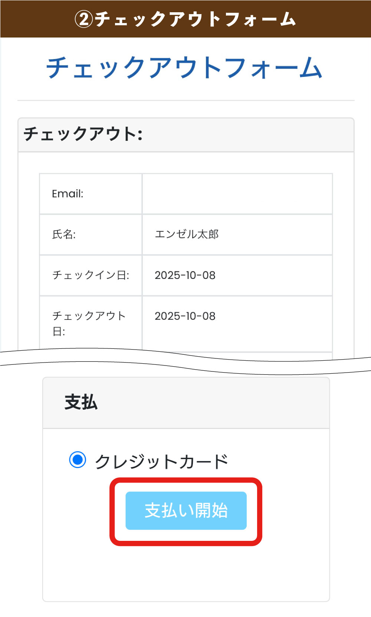This screenshot has width=371, height=617.
Task: Click the 氏名: row label
Action: [64, 234]
